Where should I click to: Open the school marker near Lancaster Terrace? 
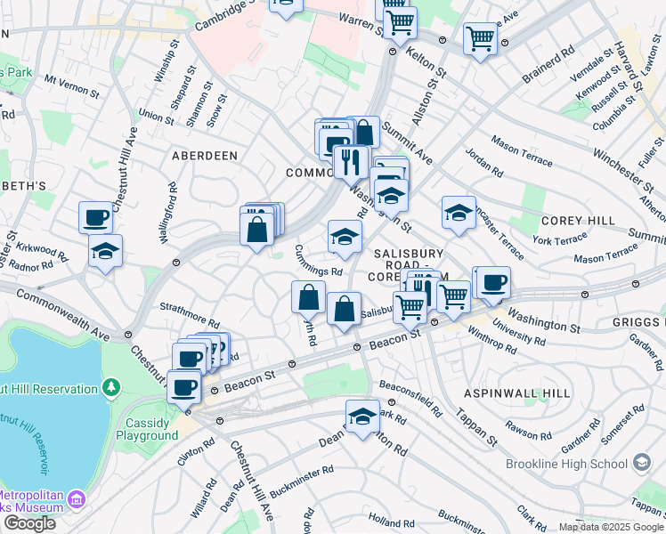click(459, 213)
